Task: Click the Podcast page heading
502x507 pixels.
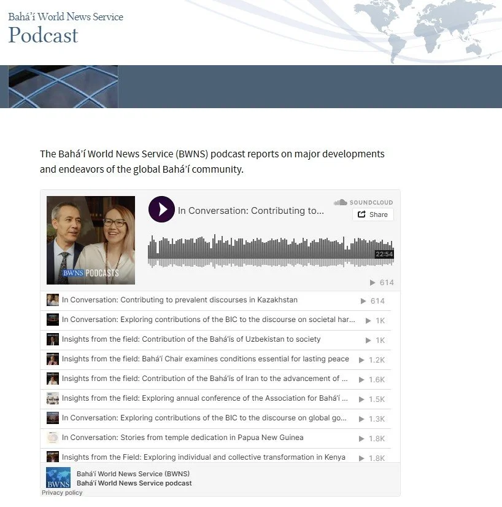Action: pyautogui.click(x=43, y=35)
